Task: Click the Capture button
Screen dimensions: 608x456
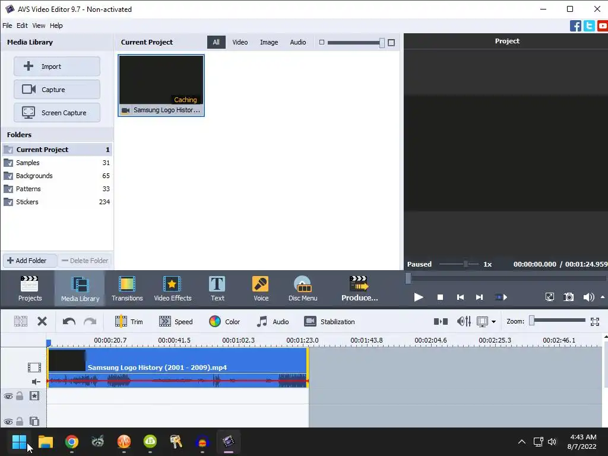Action: tap(56, 90)
